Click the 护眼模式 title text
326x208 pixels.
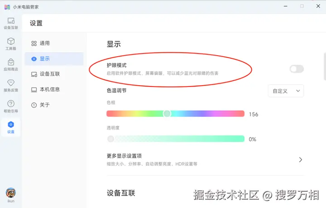(x=116, y=65)
